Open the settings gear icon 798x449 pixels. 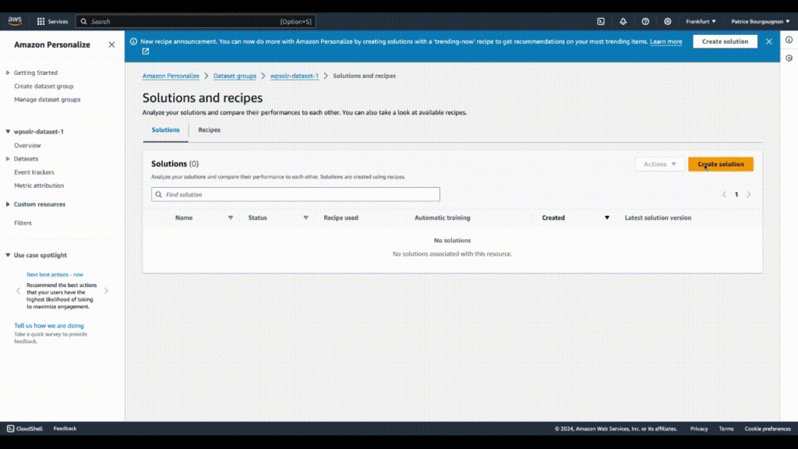(x=667, y=21)
